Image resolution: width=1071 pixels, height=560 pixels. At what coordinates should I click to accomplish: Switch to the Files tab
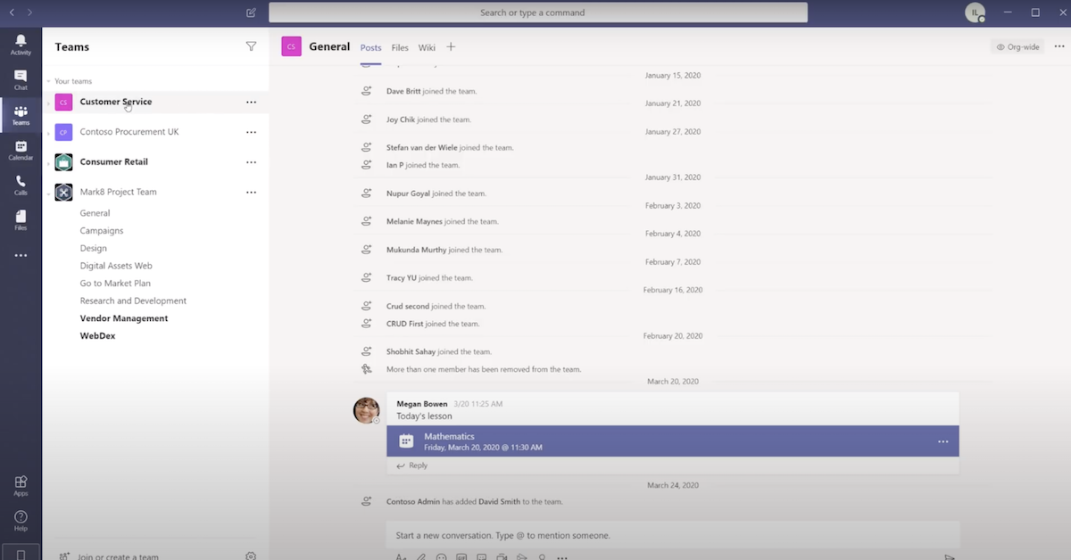(x=400, y=47)
